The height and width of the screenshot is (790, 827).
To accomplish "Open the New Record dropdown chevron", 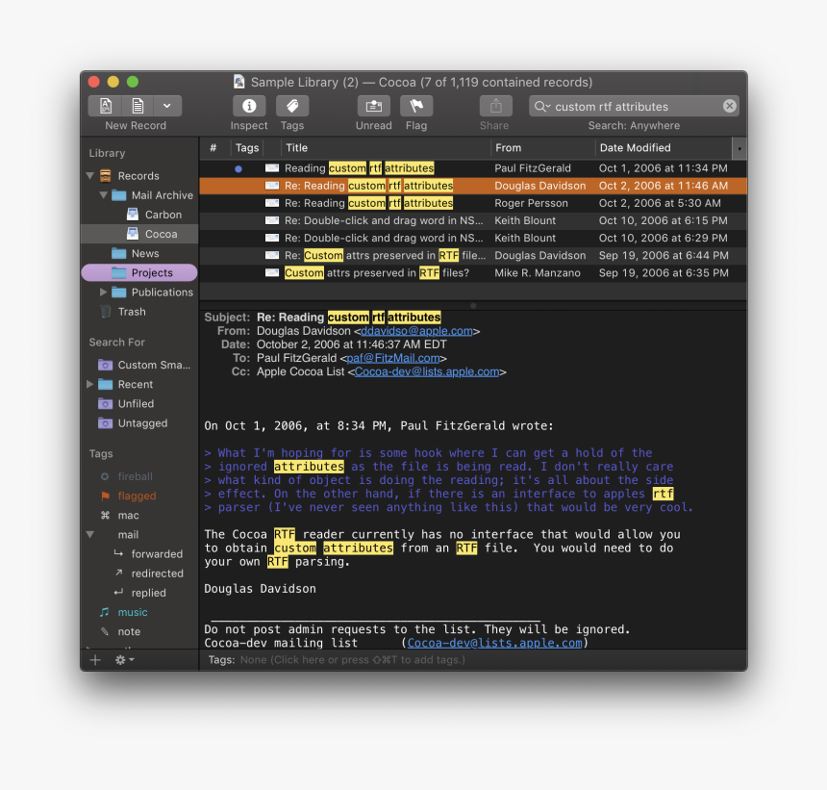I will point(167,106).
